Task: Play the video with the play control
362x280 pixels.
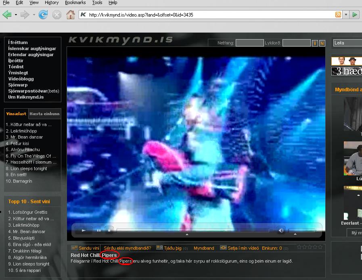Action: 84,230
